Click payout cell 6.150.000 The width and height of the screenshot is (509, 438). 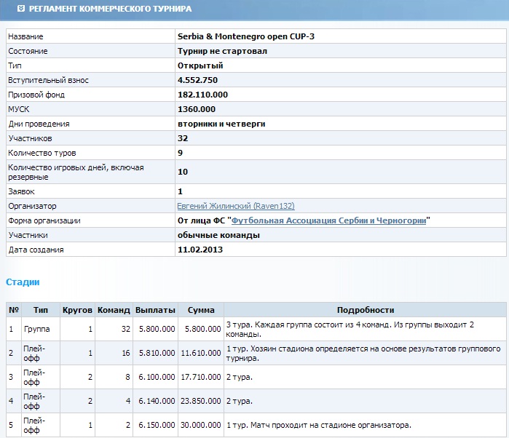point(157,425)
